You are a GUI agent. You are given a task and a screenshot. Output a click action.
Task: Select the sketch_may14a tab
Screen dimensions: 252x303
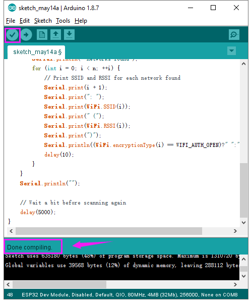tap(36, 52)
